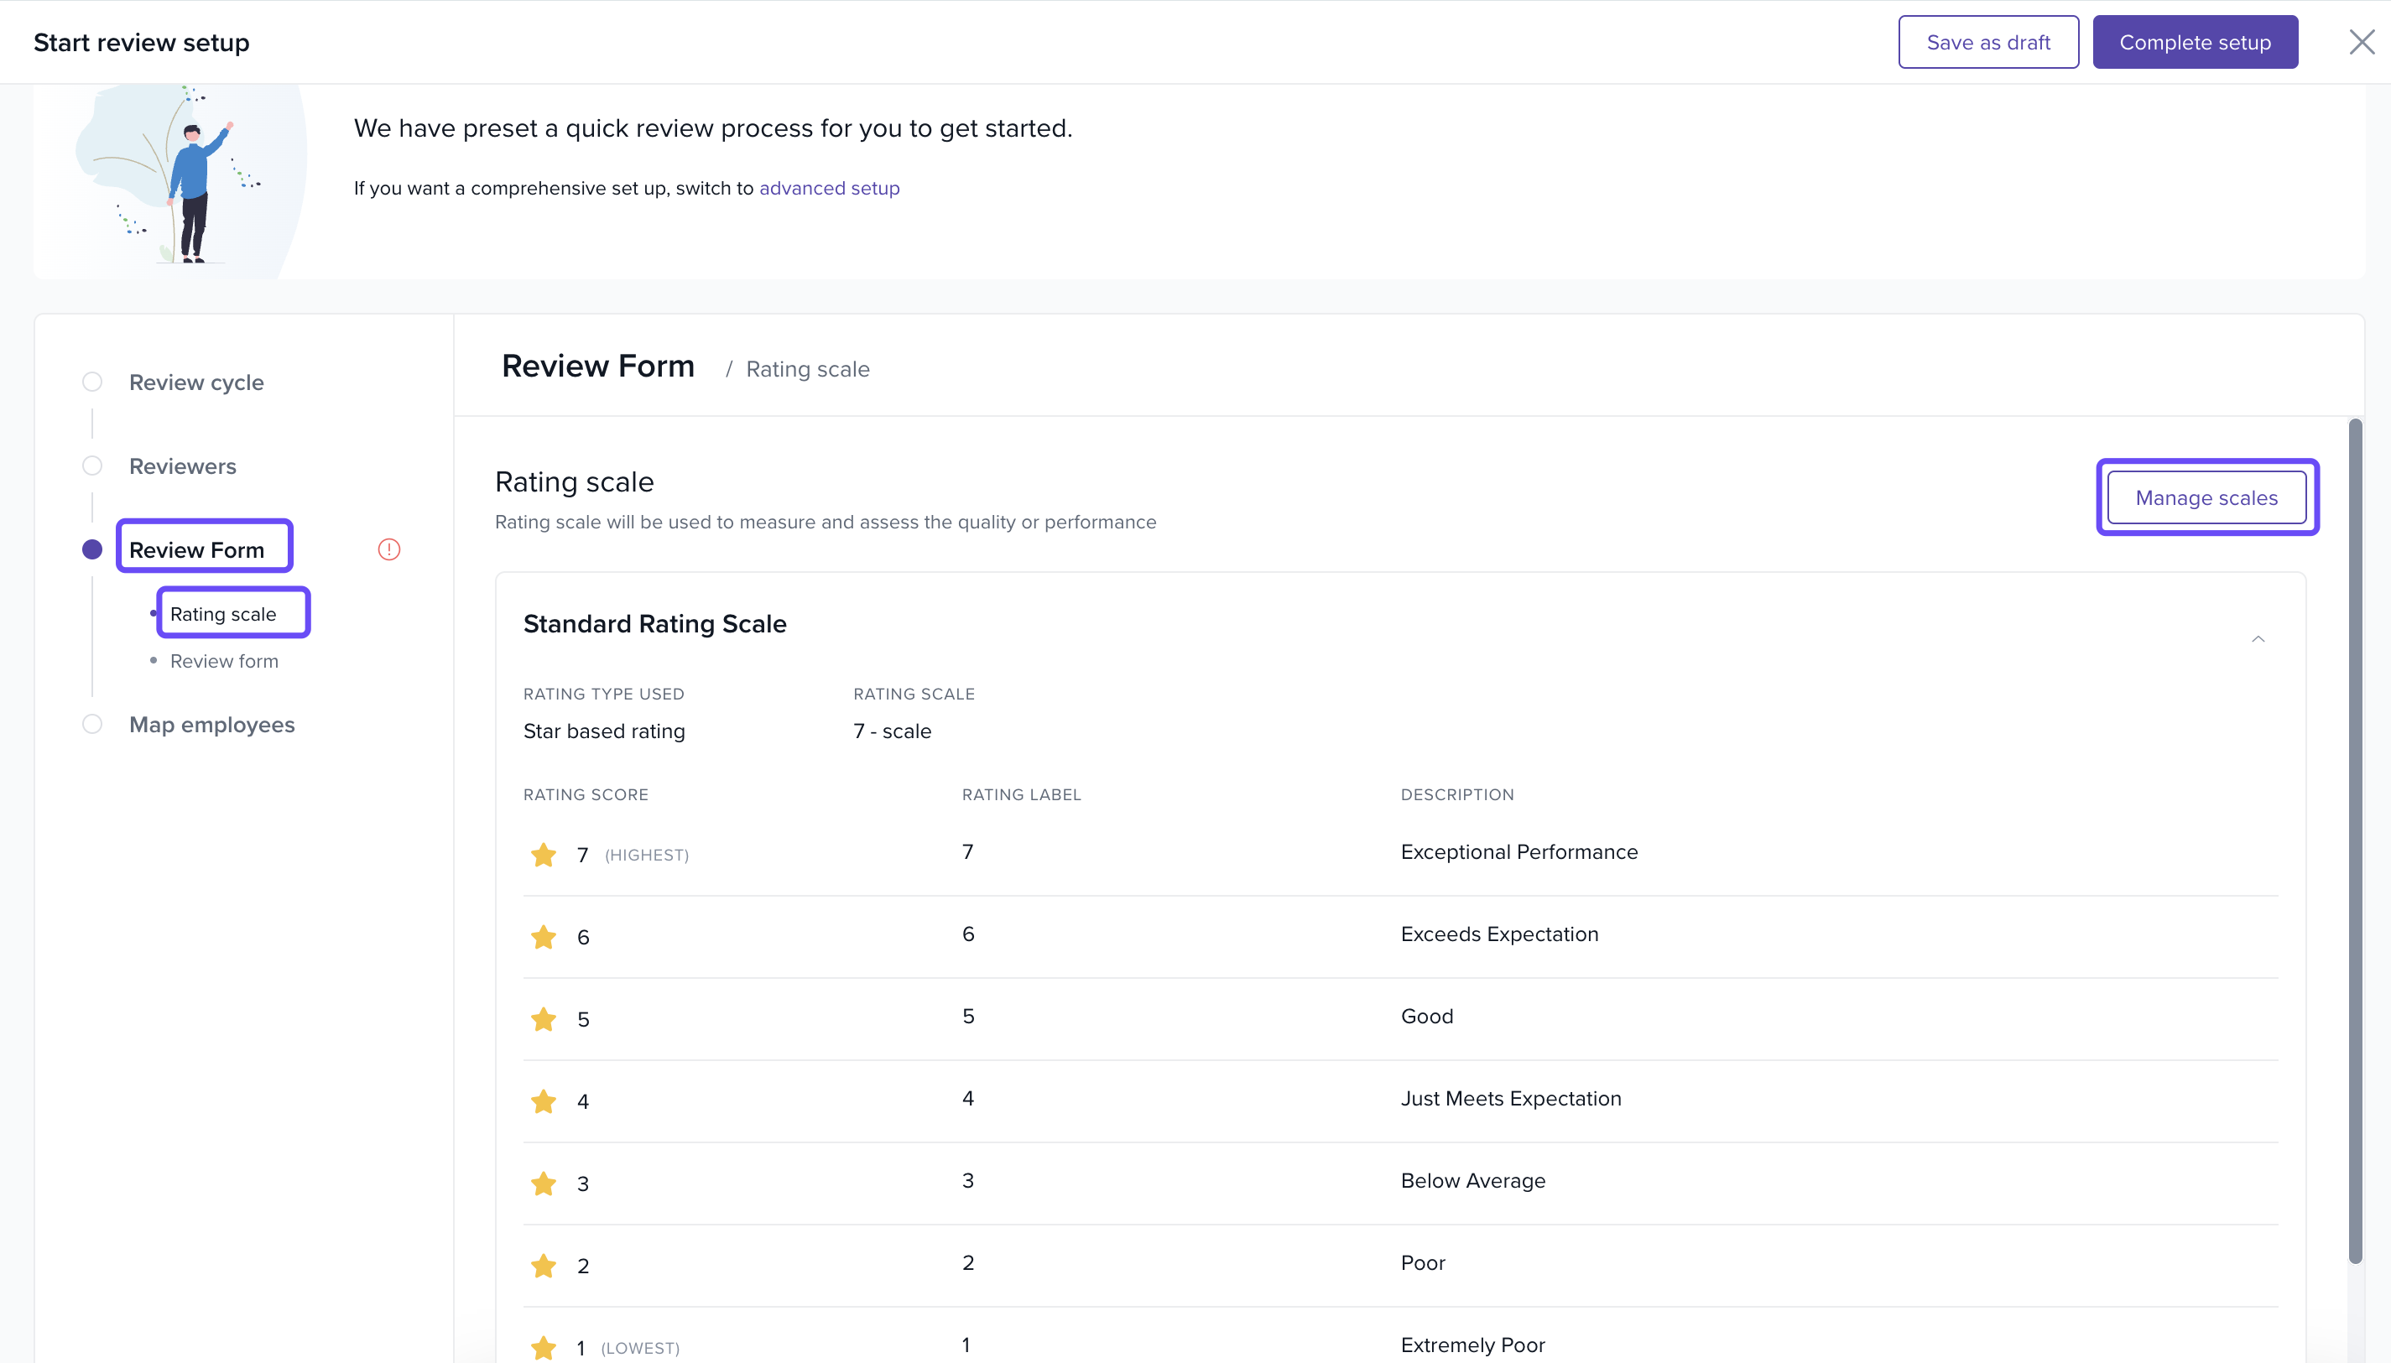
Task: Select the Map employees step circle
Action: pos(91,725)
